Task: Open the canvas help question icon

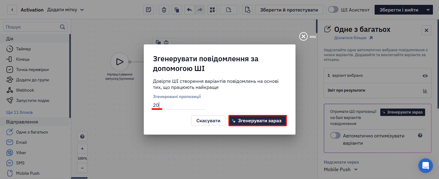Action: [82, 137]
